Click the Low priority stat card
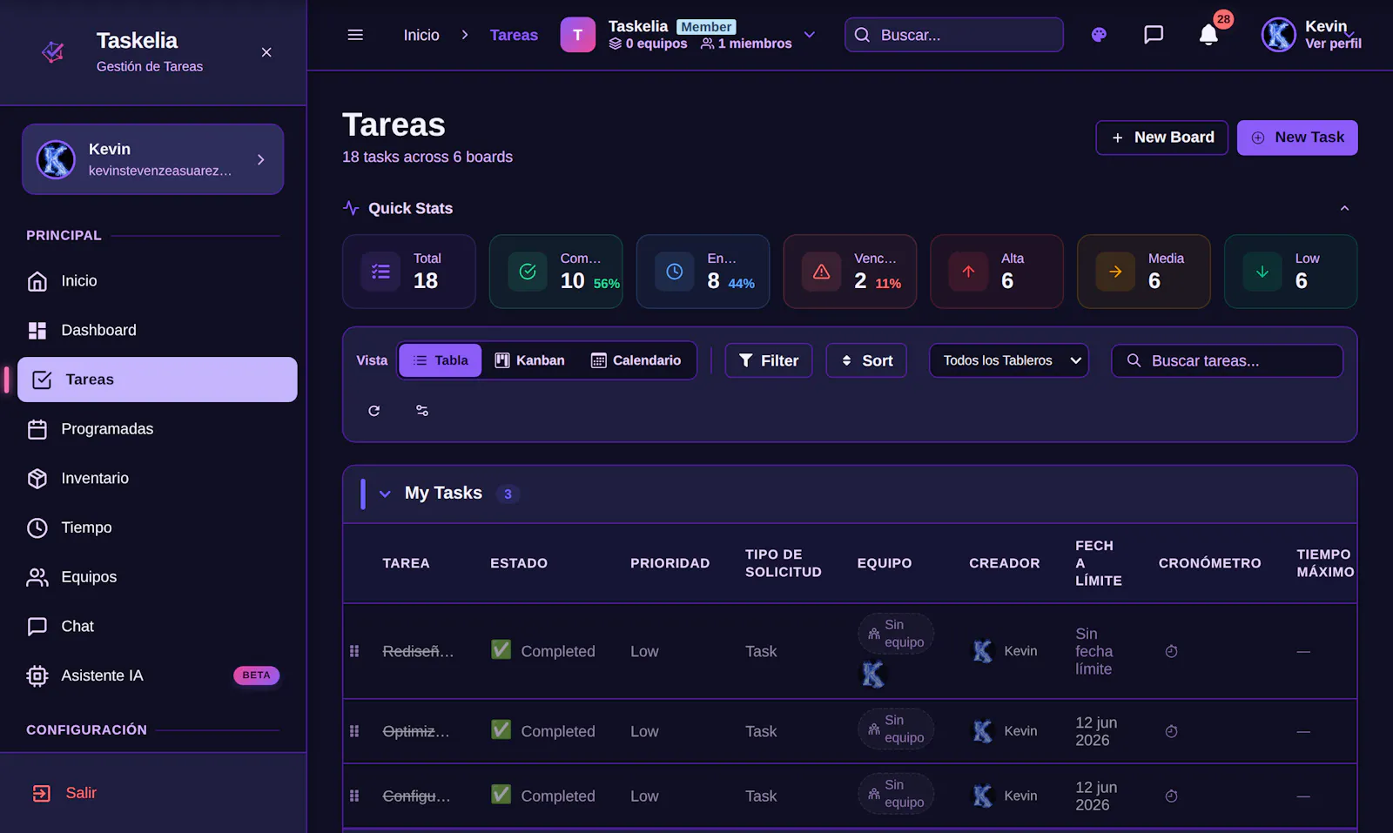Screen dimensions: 1393x833 click(1291, 272)
